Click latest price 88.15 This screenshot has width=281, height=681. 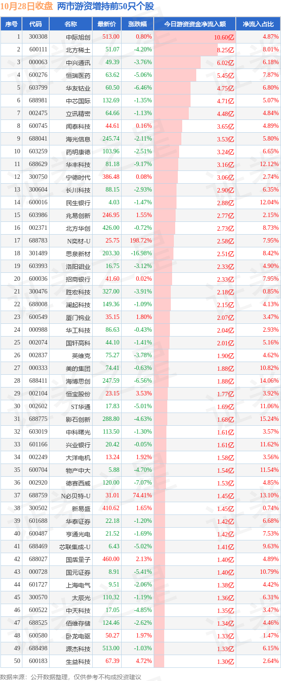112,190
